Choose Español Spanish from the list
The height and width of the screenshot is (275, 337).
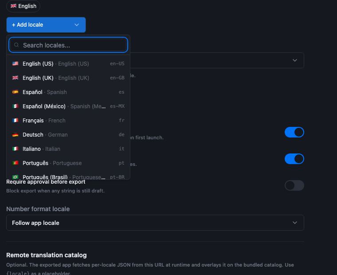point(68,92)
